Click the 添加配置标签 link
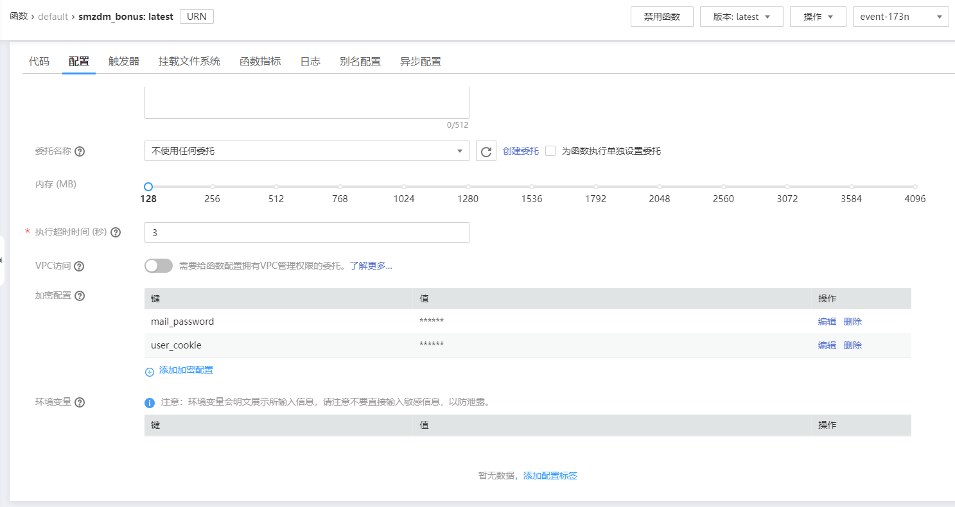 click(550, 476)
